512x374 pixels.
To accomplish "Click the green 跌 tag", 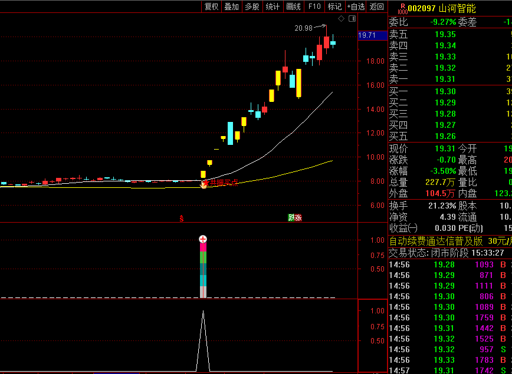I will click(291, 218).
